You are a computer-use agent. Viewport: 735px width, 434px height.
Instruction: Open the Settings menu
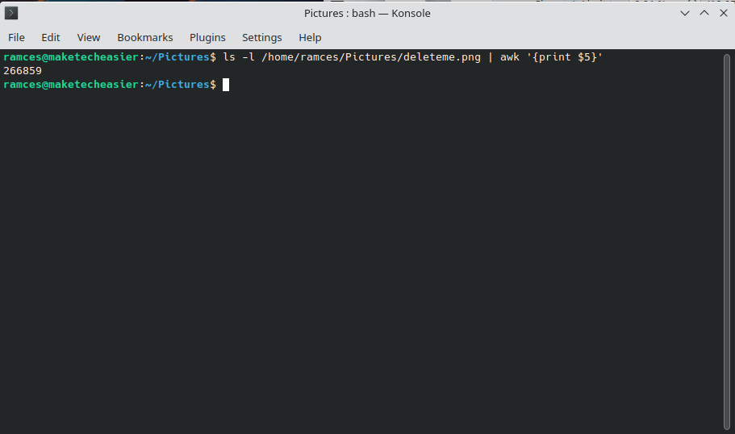click(x=262, y=37)
